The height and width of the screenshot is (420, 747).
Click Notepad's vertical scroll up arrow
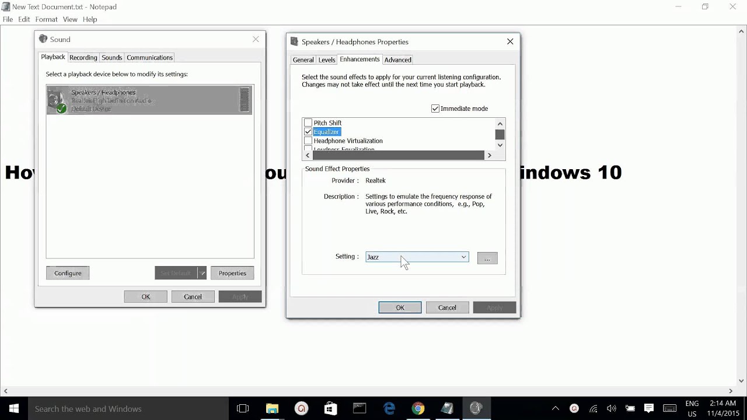[x=741, y=31]
